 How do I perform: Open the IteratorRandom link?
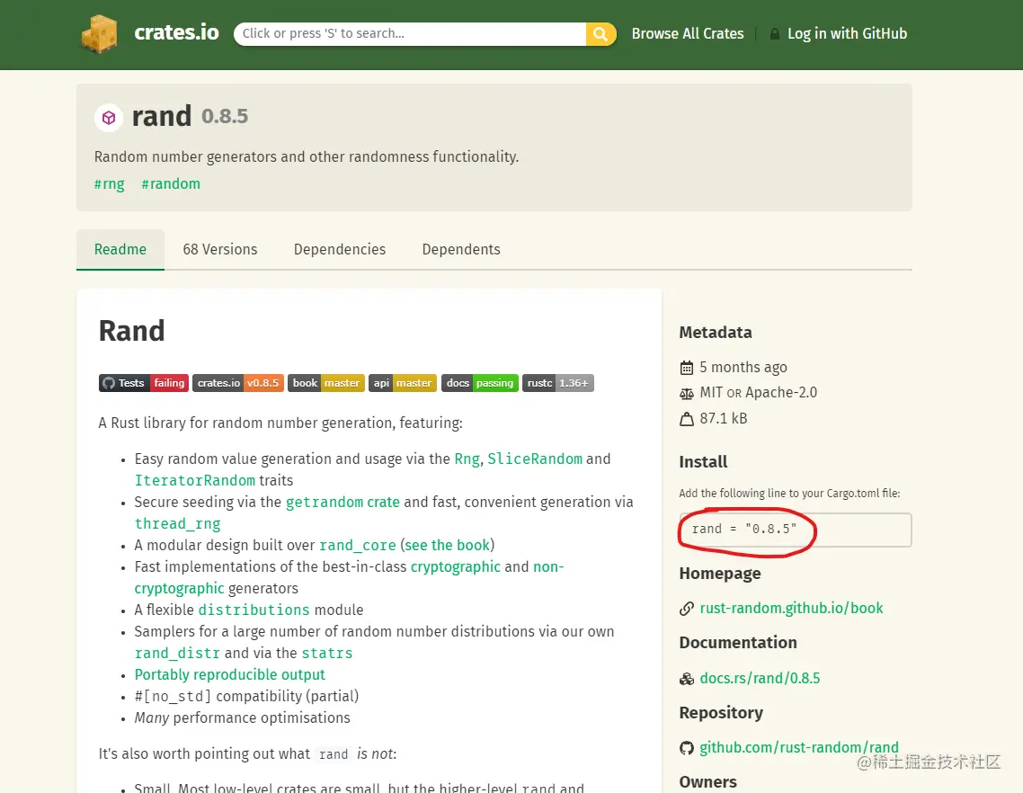click(x=194, y=480)
